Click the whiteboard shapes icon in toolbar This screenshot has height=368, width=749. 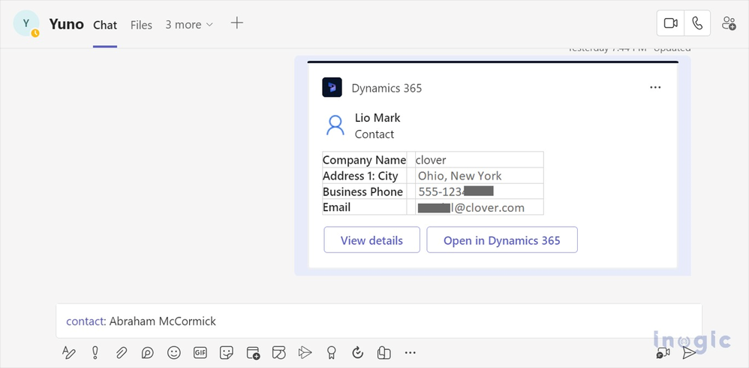(279, 353)
